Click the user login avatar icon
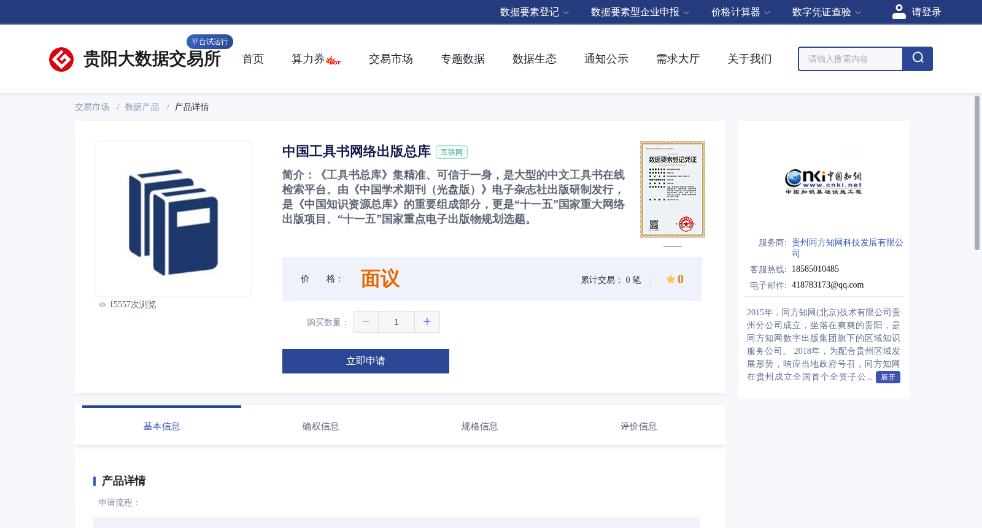This screenshot has height=528, width=982. click(899, 12)
